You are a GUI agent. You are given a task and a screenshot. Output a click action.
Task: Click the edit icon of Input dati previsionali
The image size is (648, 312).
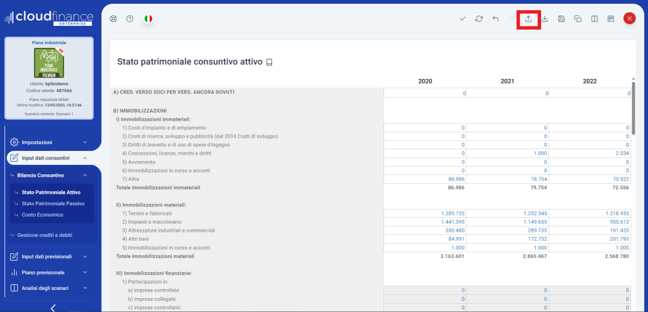point(14,256)
